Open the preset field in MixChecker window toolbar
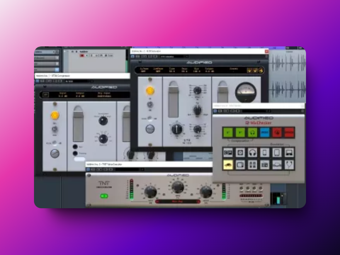Image resolution: width=340 pixels, height=255 pixels. coord(256,111)
